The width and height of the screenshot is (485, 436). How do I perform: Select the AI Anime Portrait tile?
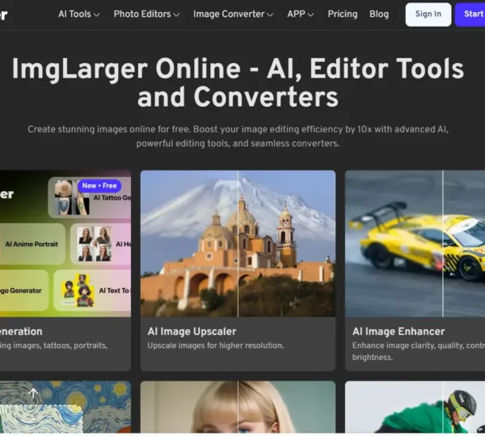pos(32,244)
